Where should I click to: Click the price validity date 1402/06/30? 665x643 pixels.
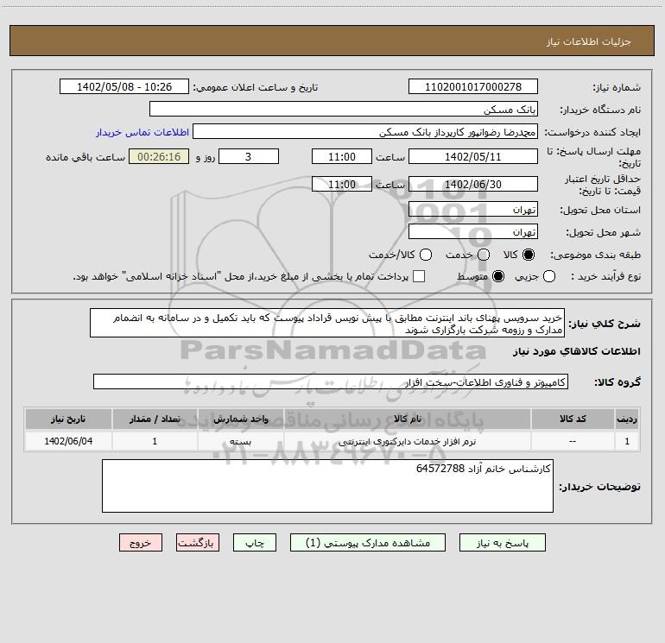click(473, 184)
